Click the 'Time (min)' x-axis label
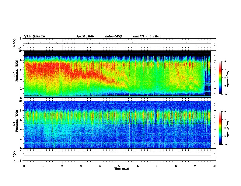241x186 pixels. tap(122, 169)
